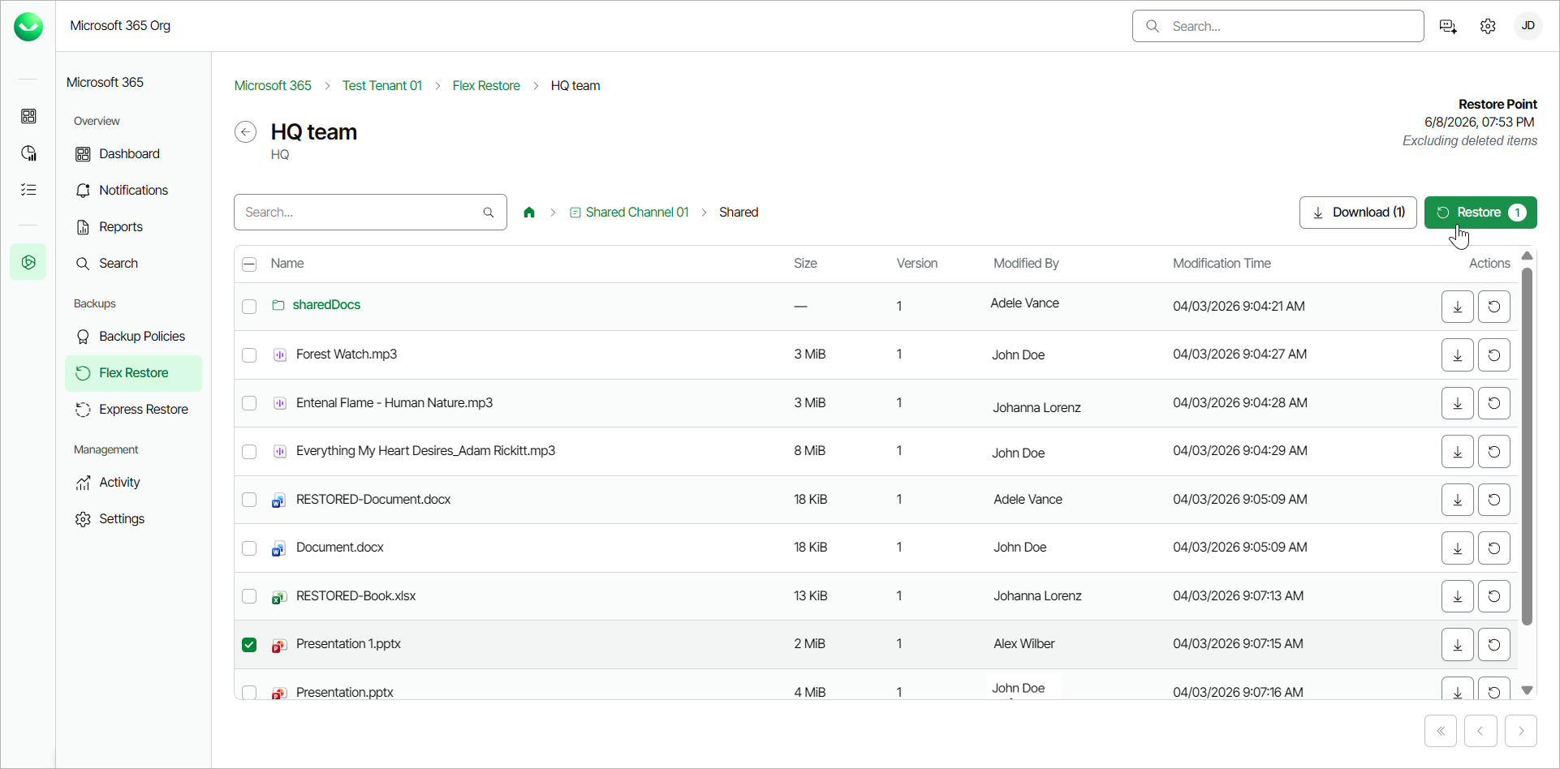
Task: Open Backup Policies in the sidebar
Action: pyautogui.click(x=133, y=337)
